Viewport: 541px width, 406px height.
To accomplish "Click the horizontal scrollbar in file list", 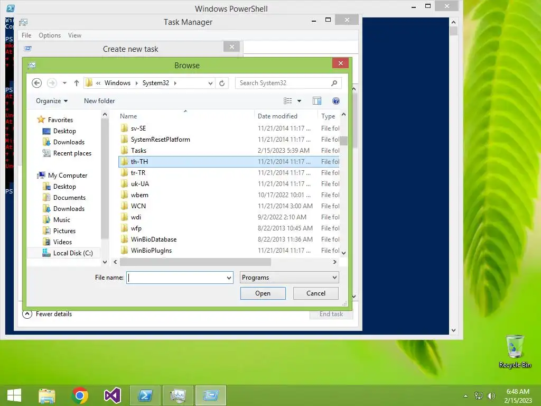I will pos(195,262).
